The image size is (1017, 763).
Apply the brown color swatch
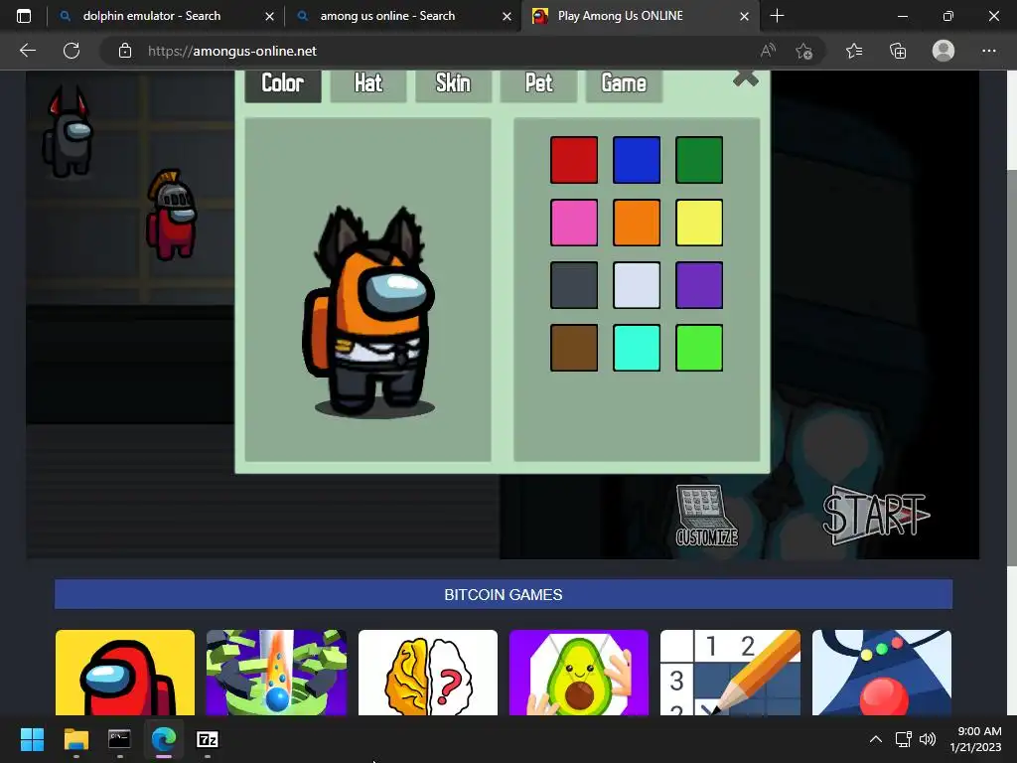[x=574, y=348]
